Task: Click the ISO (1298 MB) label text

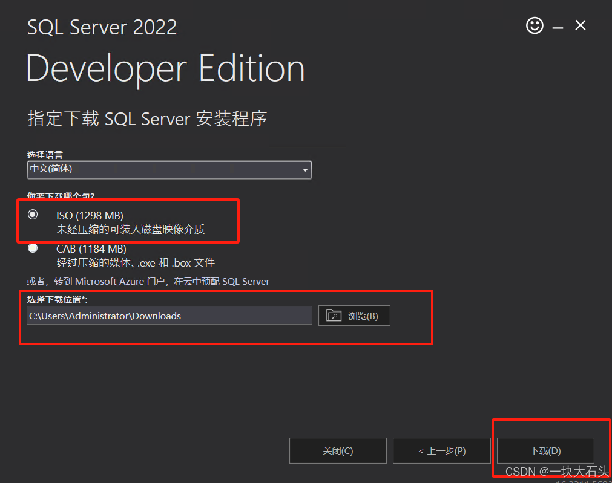Action: pyautogui.click(x=90, y=216)
